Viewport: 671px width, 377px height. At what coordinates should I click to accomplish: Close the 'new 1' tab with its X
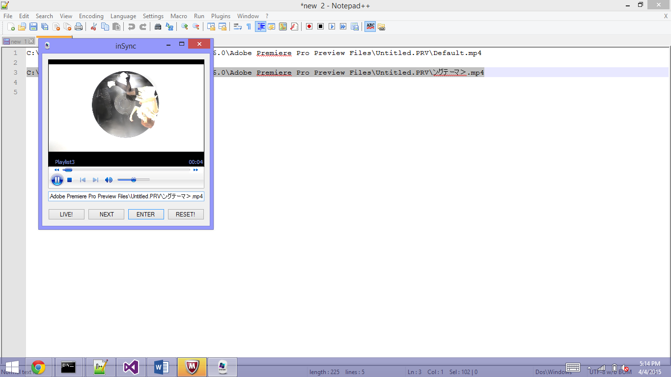point(31,42)
